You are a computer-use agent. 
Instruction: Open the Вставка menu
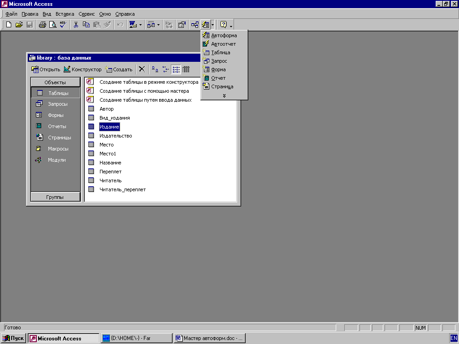[65, 14]
